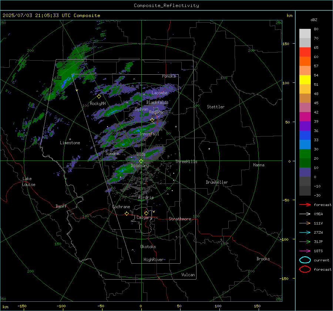Click the red forecast ellipse legend icon
Screen dimensions: 333x311
[305, 269]
